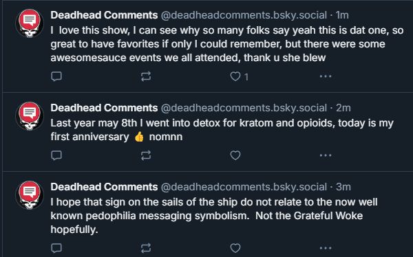This screenshot has height=257, width=413.
Task: Open the Deadhead Comments name on 1m post
Action: pyautogui.click(x=104, y=15)
